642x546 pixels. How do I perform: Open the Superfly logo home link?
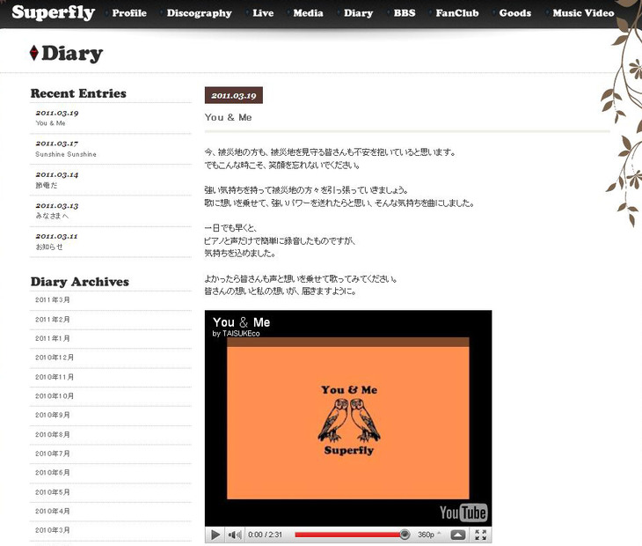pyautogui.click(x=54, y=12)
